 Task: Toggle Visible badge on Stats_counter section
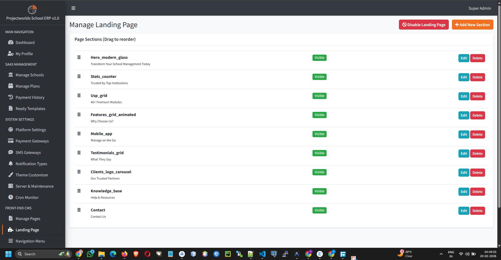click(x=319, y=77)
